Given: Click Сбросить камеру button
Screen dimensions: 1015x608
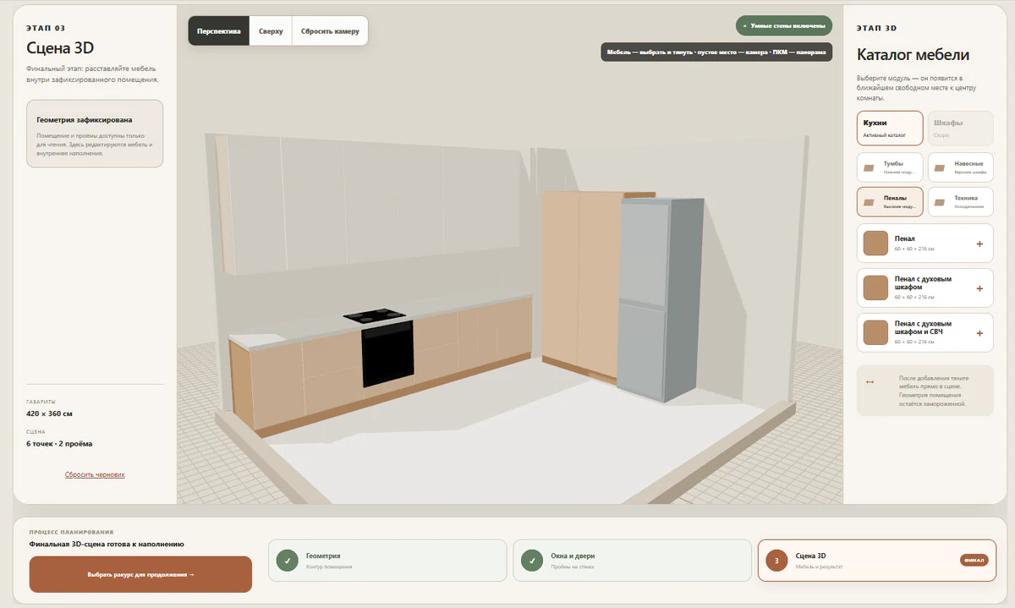Looking at the screenshot, I should click(330, 30).
